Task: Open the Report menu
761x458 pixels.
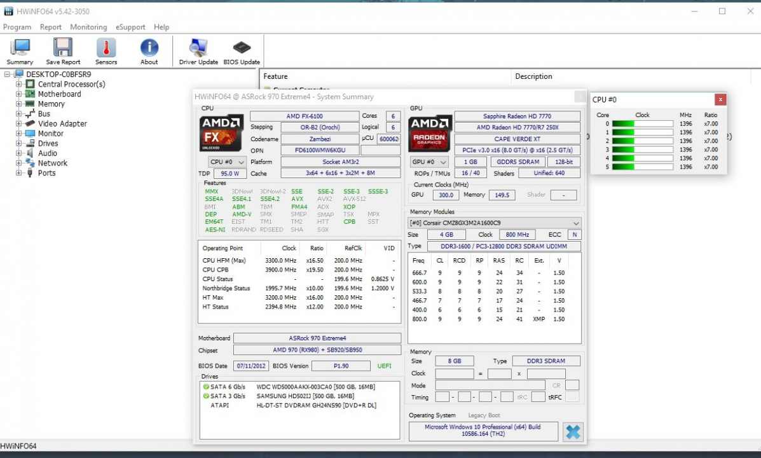Action: click(x=50, y=27)
